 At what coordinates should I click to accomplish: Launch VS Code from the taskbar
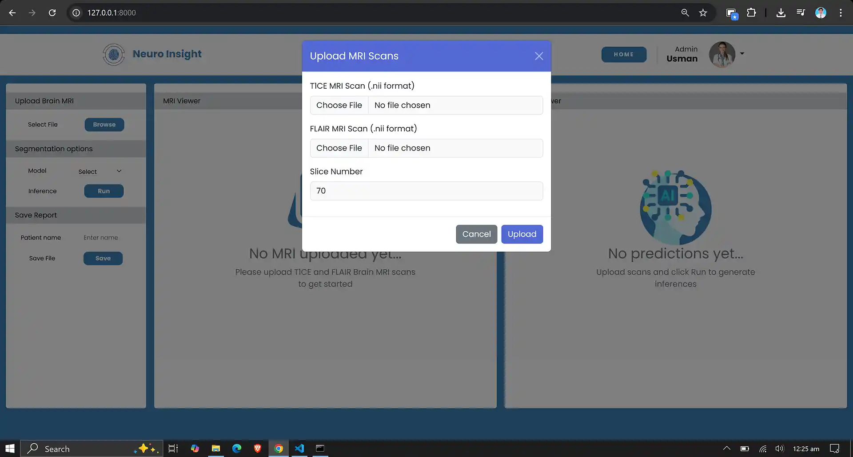coord(299,448)
